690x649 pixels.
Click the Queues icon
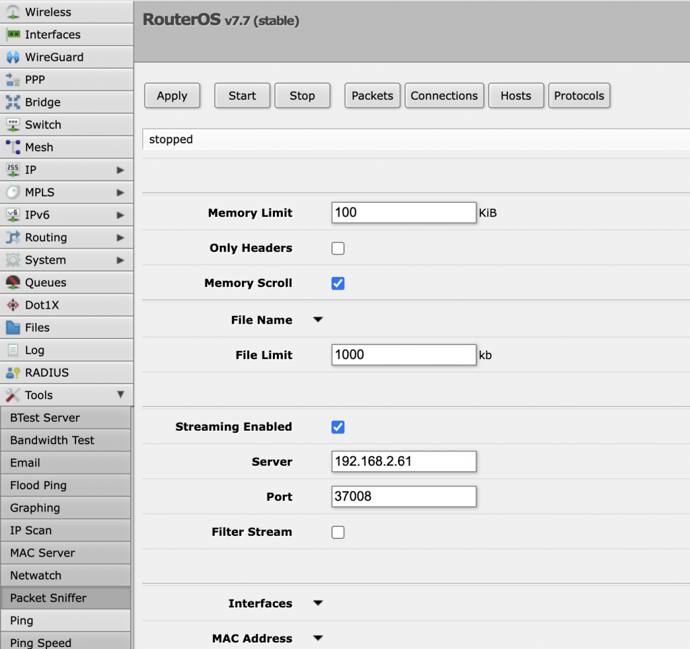(13, 282)
